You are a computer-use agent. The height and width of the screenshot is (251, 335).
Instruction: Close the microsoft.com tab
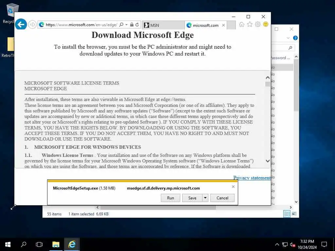223,25
